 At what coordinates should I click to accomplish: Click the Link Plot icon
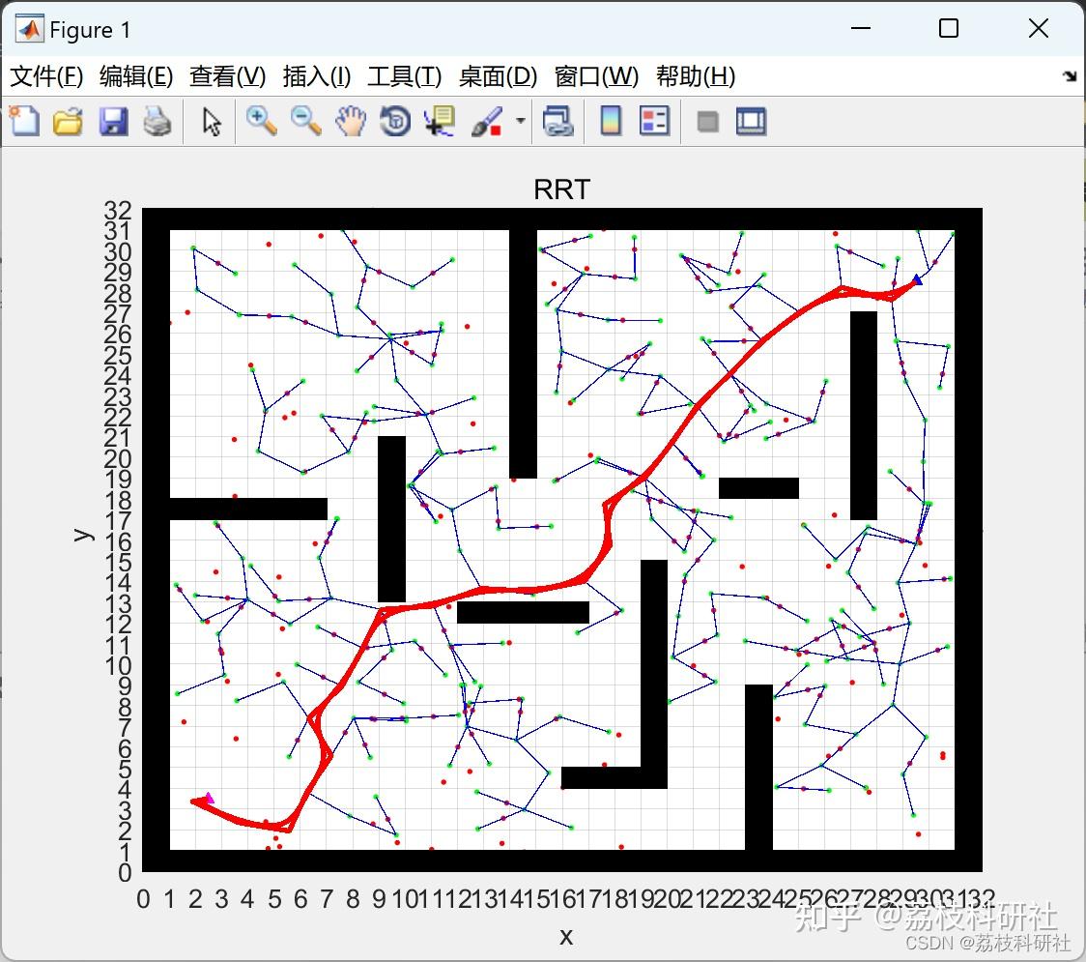click(558, 122)
